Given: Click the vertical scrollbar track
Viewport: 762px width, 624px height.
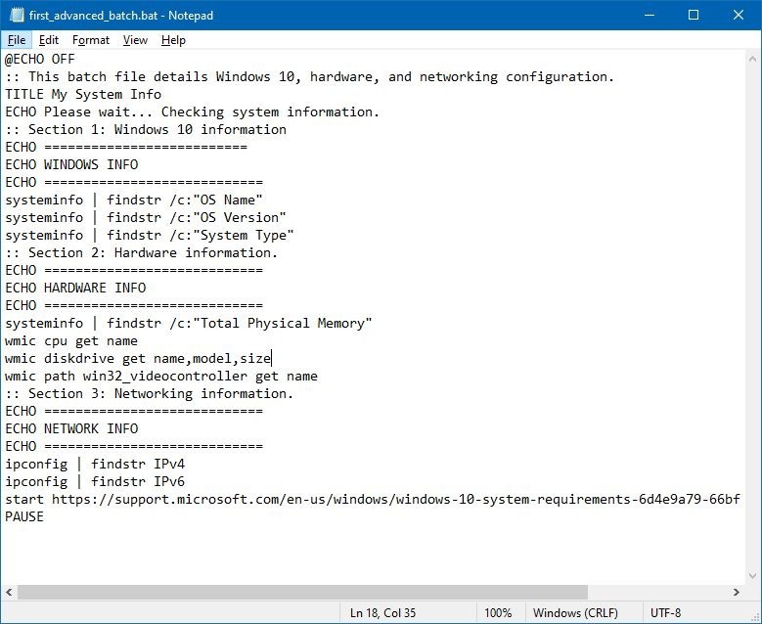Looking at the screenshot, I should tap(753, 317).
